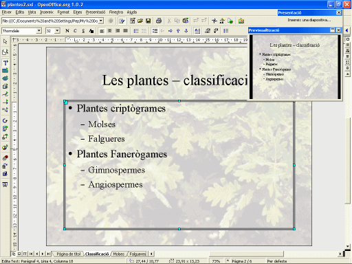The image size is (352, 264).
Task: Select the Rectangle drawing tool
Action: (x=5, y=71)
